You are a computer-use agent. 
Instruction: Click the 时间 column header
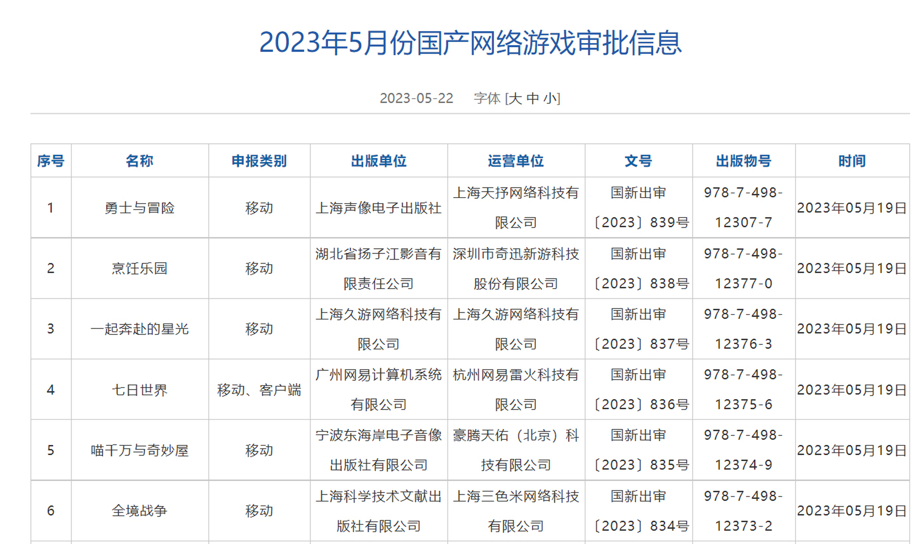852,161
